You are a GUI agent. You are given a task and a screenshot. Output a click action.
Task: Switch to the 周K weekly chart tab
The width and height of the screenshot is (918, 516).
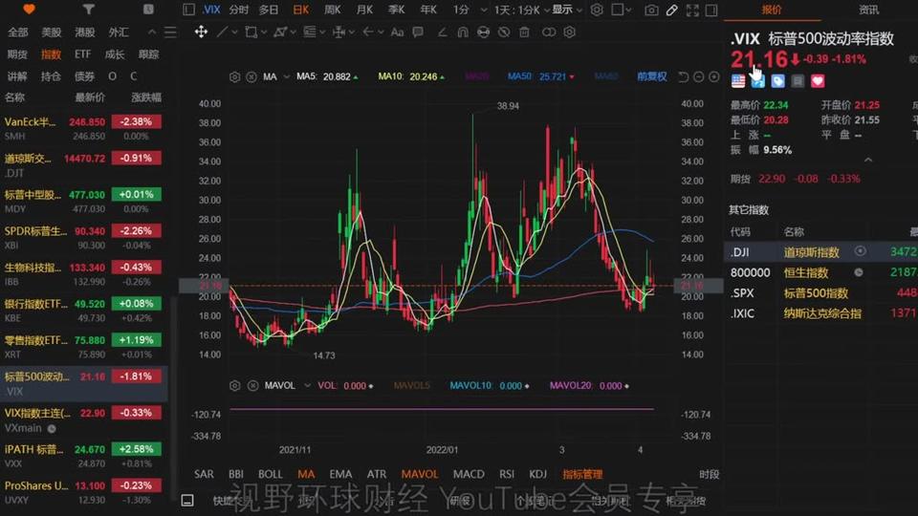333,10
